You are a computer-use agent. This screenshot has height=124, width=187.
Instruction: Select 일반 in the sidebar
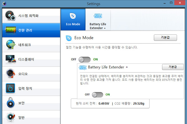31,117
